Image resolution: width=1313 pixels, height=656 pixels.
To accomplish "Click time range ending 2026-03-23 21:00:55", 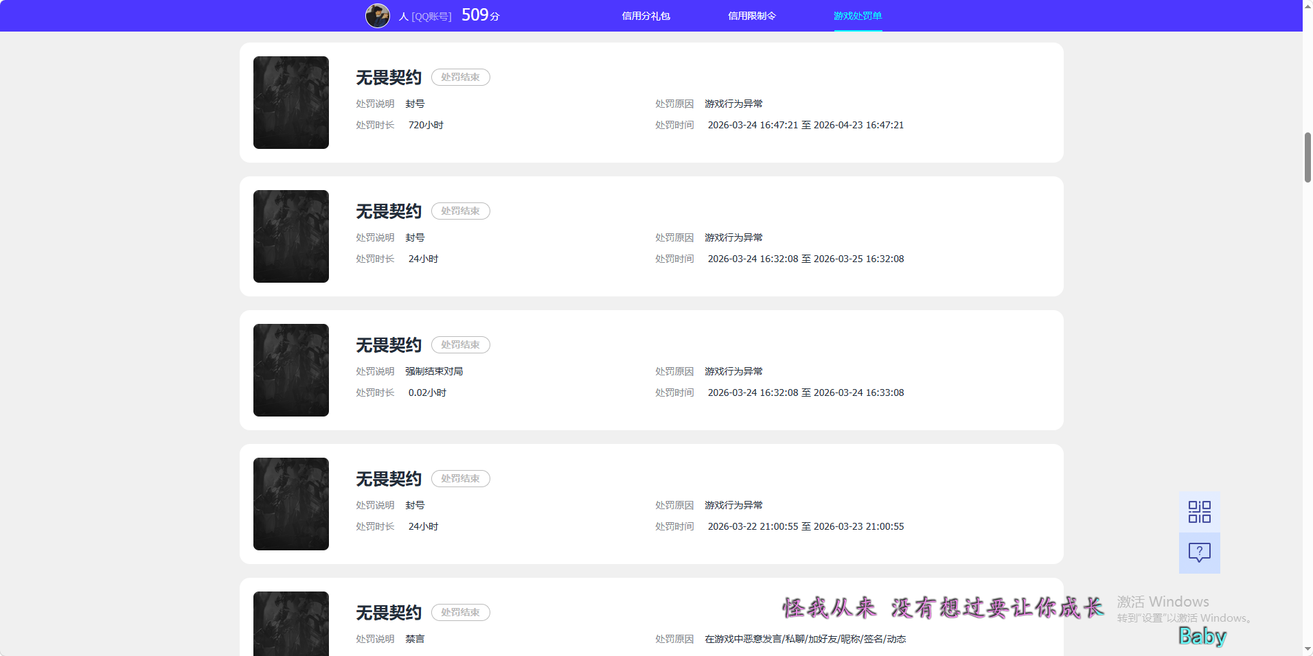I will (x=806, y=526).
